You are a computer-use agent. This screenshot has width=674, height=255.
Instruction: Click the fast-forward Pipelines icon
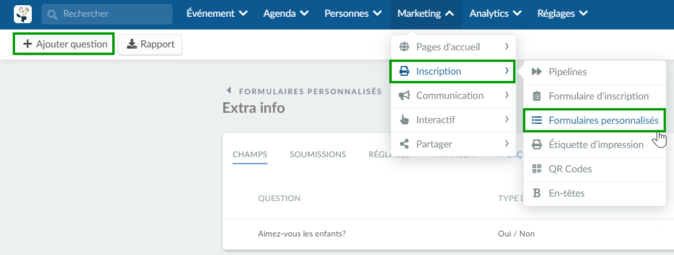pyautogui.click(x=537, y=72)
